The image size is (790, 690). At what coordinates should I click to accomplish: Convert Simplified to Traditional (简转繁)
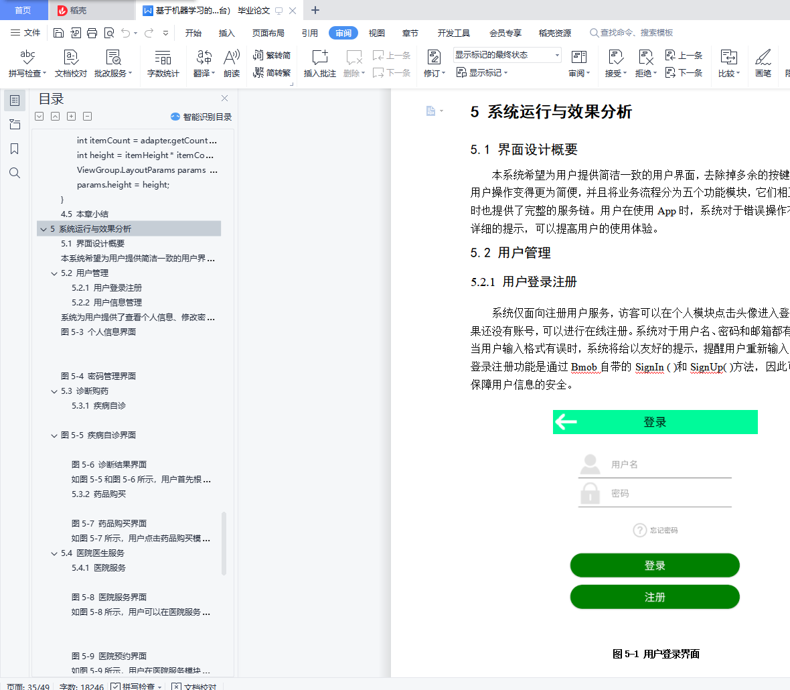coord(272,72)
